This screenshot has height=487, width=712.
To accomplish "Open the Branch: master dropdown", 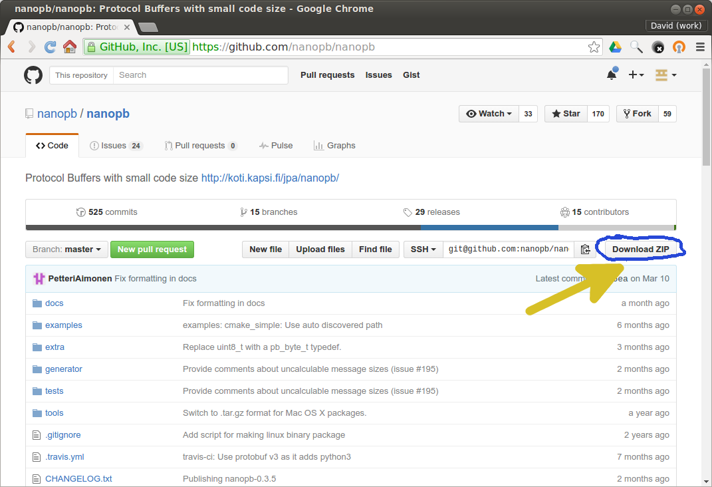I will coord(66,249).
